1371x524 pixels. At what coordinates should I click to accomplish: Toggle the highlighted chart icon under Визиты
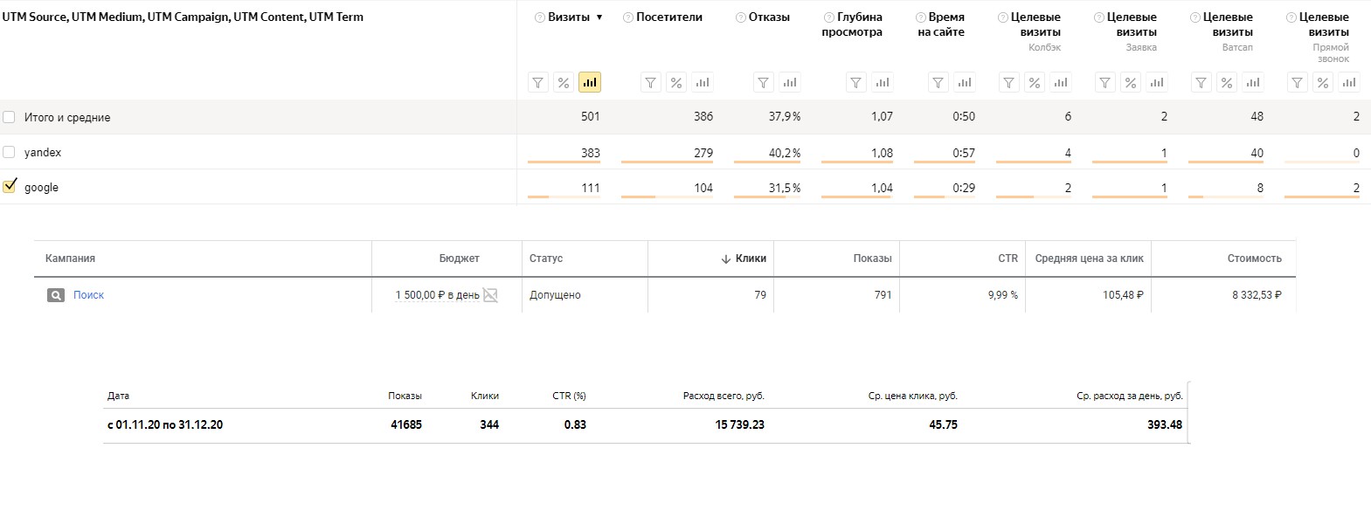(x=590, y=83)
